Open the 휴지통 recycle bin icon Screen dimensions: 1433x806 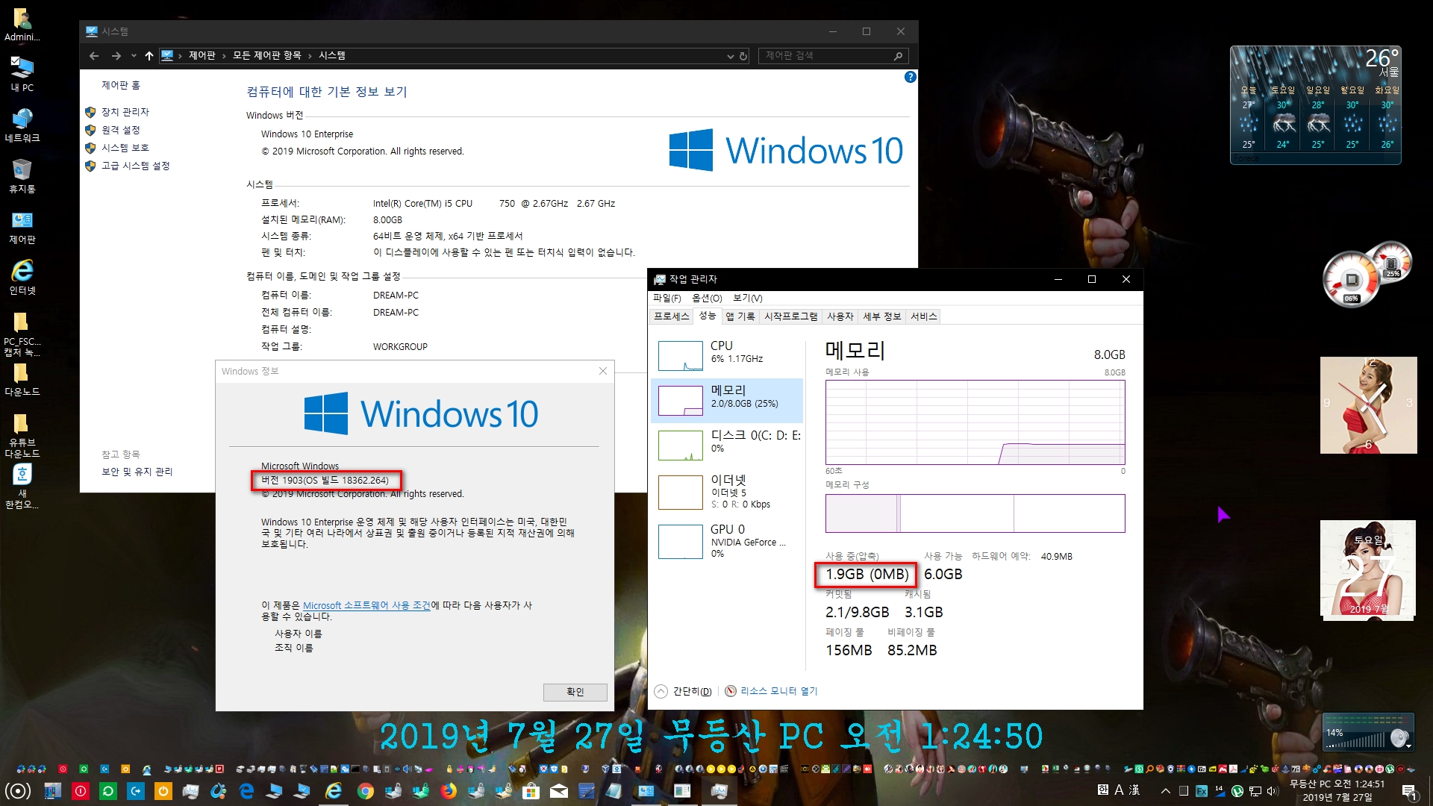coord(22,175)
